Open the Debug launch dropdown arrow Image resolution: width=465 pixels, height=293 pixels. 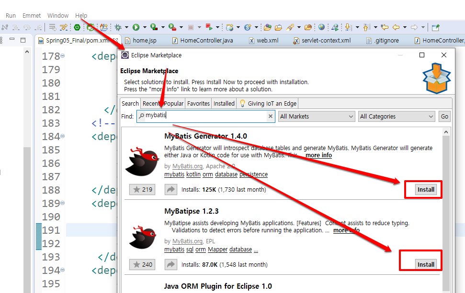click(x=126, y=28)
